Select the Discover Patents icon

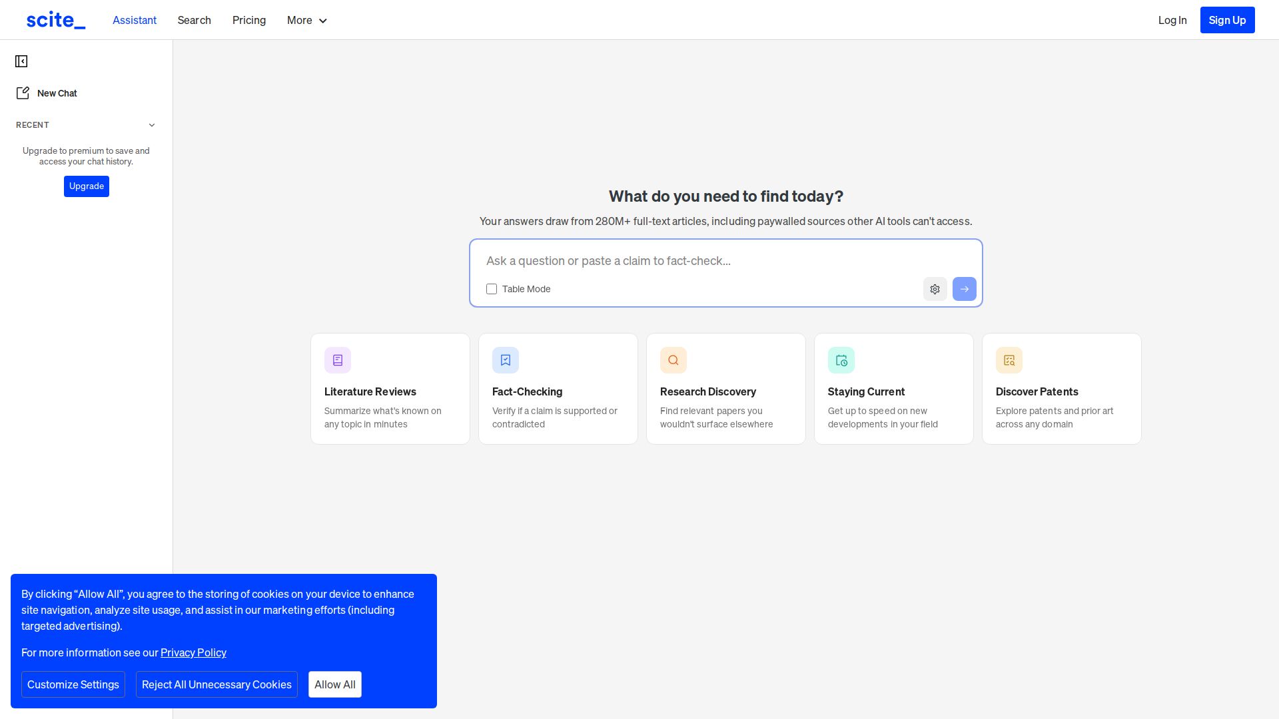click(1009, 360)
